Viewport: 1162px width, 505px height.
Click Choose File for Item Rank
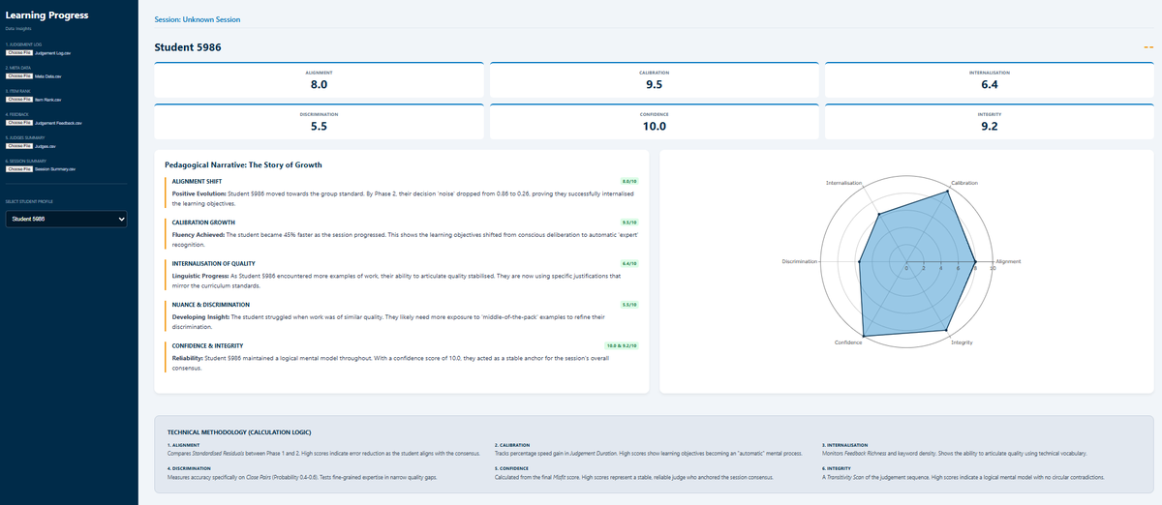pyautogui.click(x=19, y=99)
